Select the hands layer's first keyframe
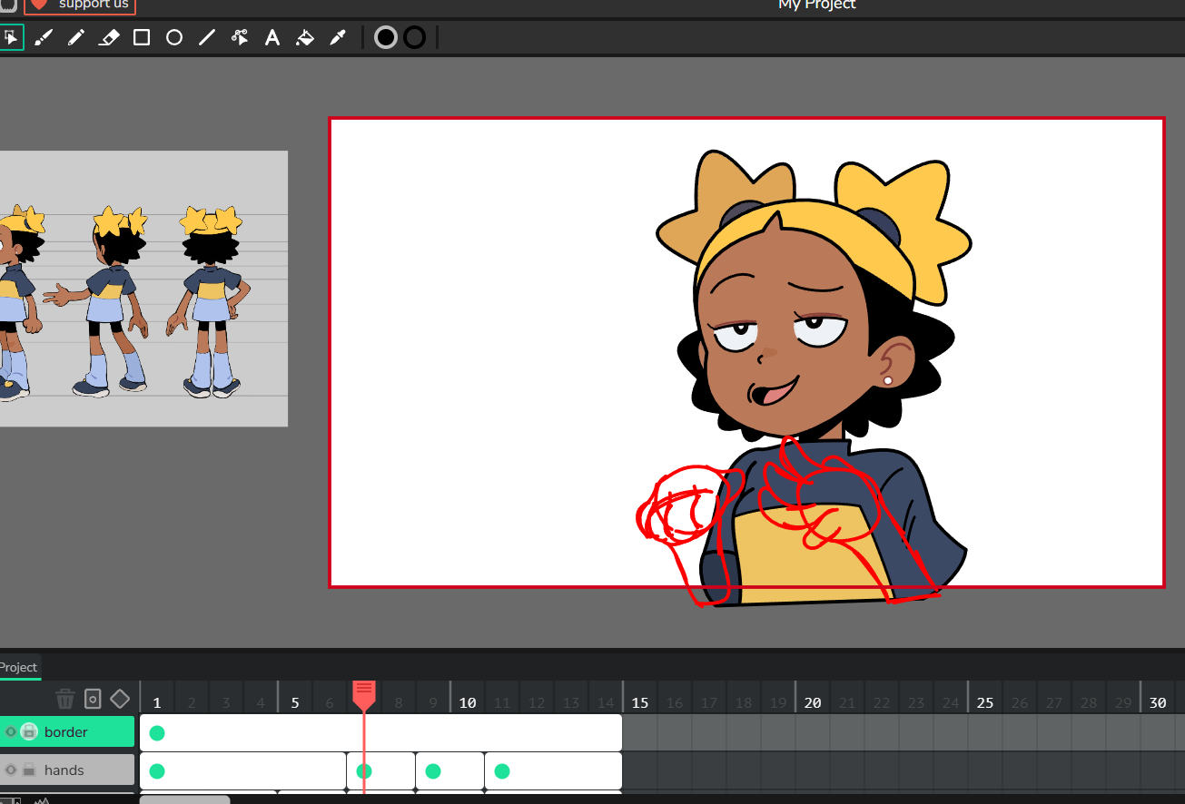The width and height of the screenshot is (1185, 804). pyautogui.click(x=157, y=771)
